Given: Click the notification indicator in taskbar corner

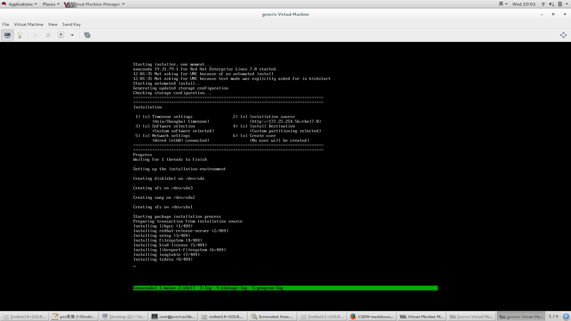Looking at the screenshot, I should tap(566, 316).
